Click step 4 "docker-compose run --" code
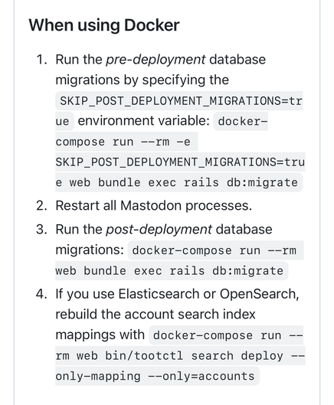The height and width of the screenshot is (405, 334). pos(226,335)
